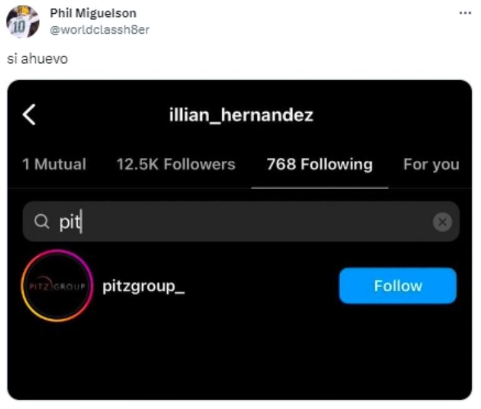
Task: Click the tweet text 'si ahuevo'
Action: tap(37, 59)
